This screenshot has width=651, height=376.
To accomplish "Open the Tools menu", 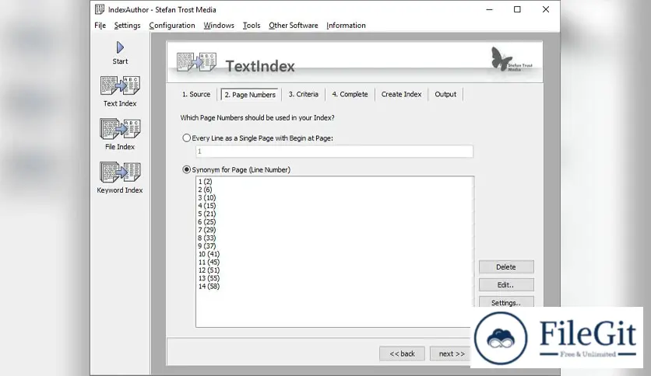I will [x=252, y=26].
